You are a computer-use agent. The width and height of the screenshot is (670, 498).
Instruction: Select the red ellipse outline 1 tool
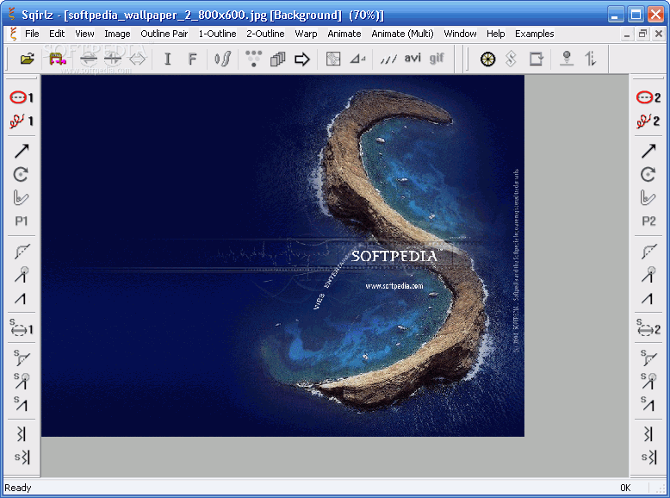point(22,97)
